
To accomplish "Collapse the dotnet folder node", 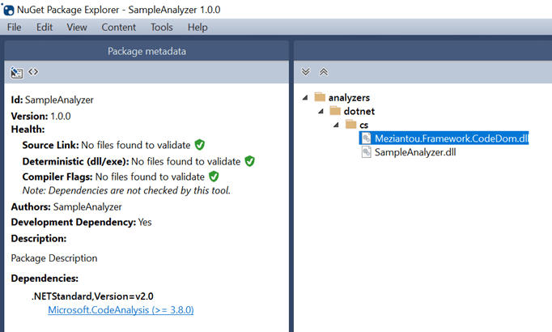I will (320, 111).
